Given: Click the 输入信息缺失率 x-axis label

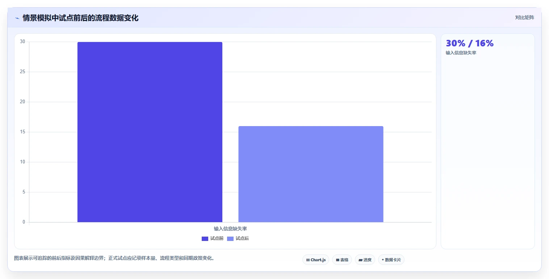Looking at the screenshot, I should [x=230, y=229].
